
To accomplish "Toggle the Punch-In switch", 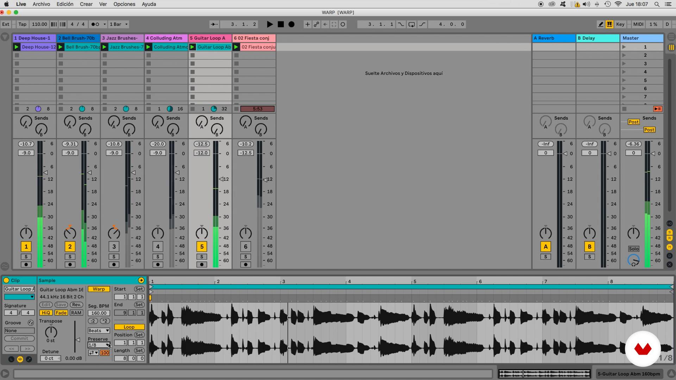I will pos(401,24).
